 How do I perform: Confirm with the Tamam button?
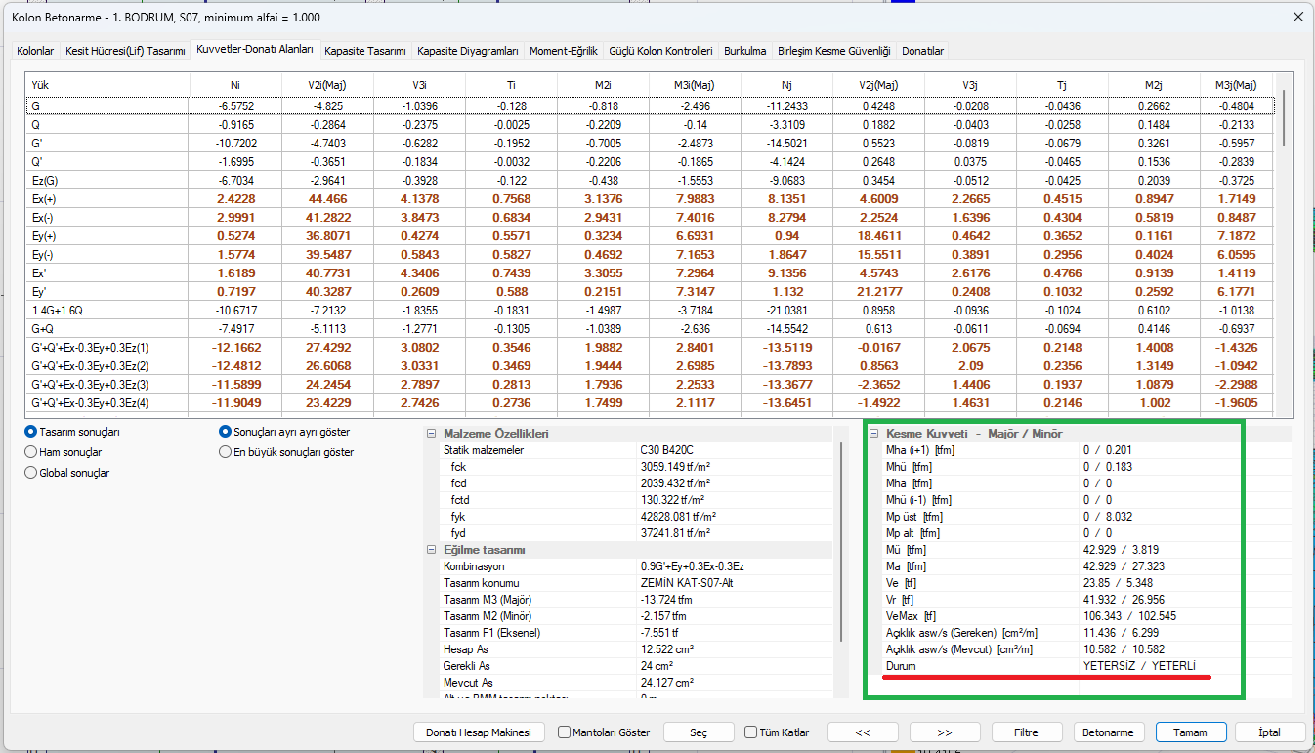pyautogui.click(x=1190, y=732)
